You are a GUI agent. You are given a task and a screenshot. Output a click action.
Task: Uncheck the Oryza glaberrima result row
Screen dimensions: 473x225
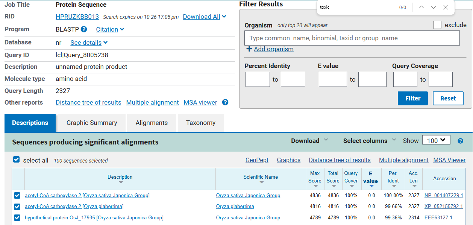[x=17, y=207]
